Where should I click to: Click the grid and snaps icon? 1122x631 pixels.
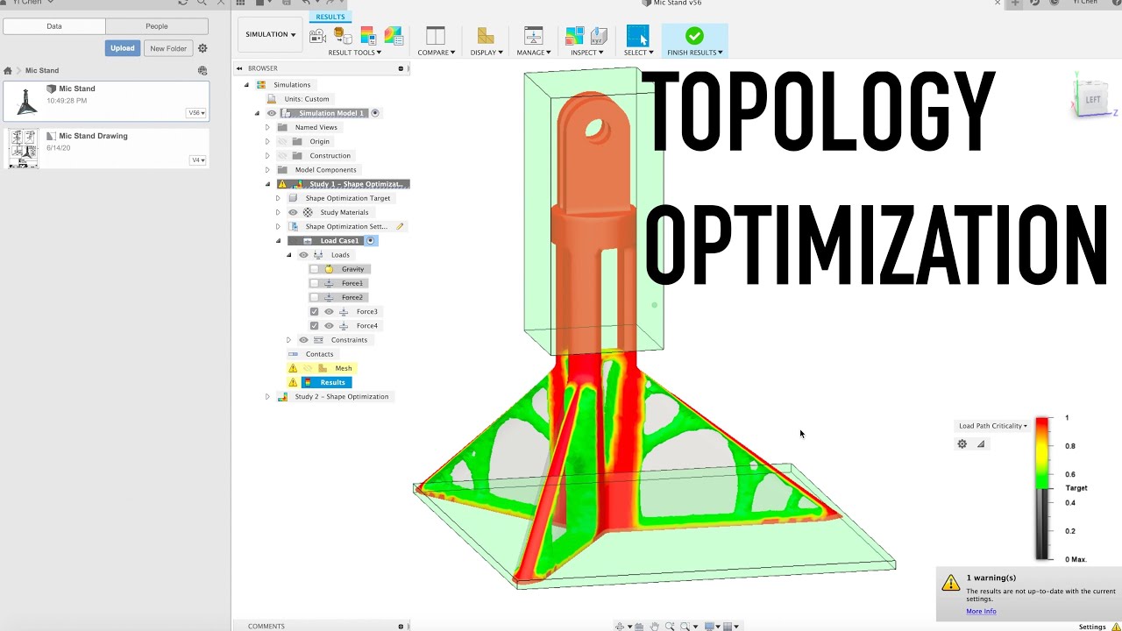tap(728, 627)
